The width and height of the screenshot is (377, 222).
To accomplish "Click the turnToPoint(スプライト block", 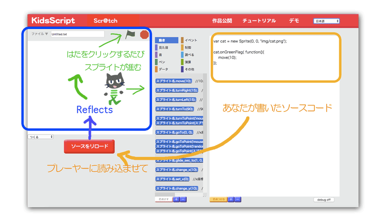I will [x=179, y=123].
